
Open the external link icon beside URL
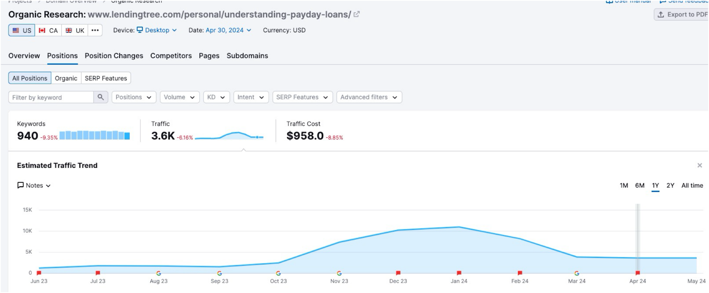coord(357,14)
